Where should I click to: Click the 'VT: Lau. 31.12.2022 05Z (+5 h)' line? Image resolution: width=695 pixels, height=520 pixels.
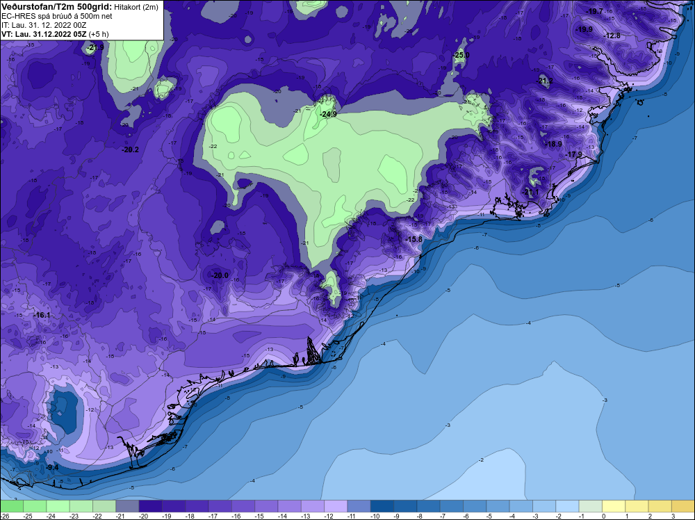point(55,34)
